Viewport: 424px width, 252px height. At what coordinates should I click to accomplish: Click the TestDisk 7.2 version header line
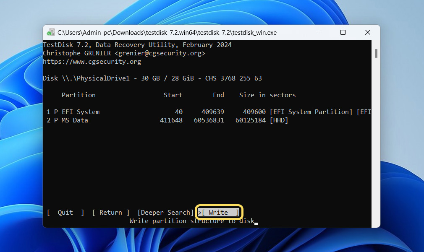coord(137,45)
